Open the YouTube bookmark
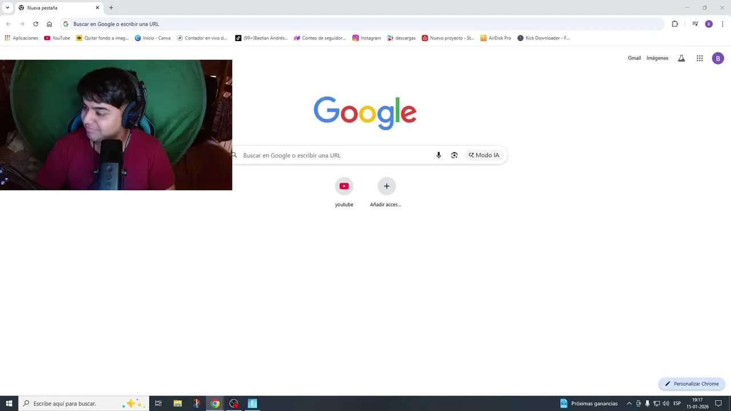The image size is (731, 411). [57, 38]
